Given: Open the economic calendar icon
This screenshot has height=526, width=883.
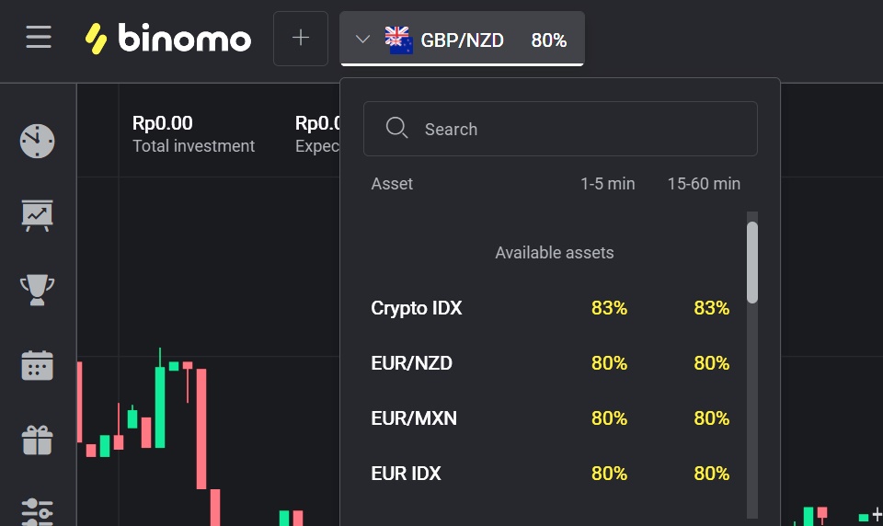Looking at the screenshot, I should [38, 365].
